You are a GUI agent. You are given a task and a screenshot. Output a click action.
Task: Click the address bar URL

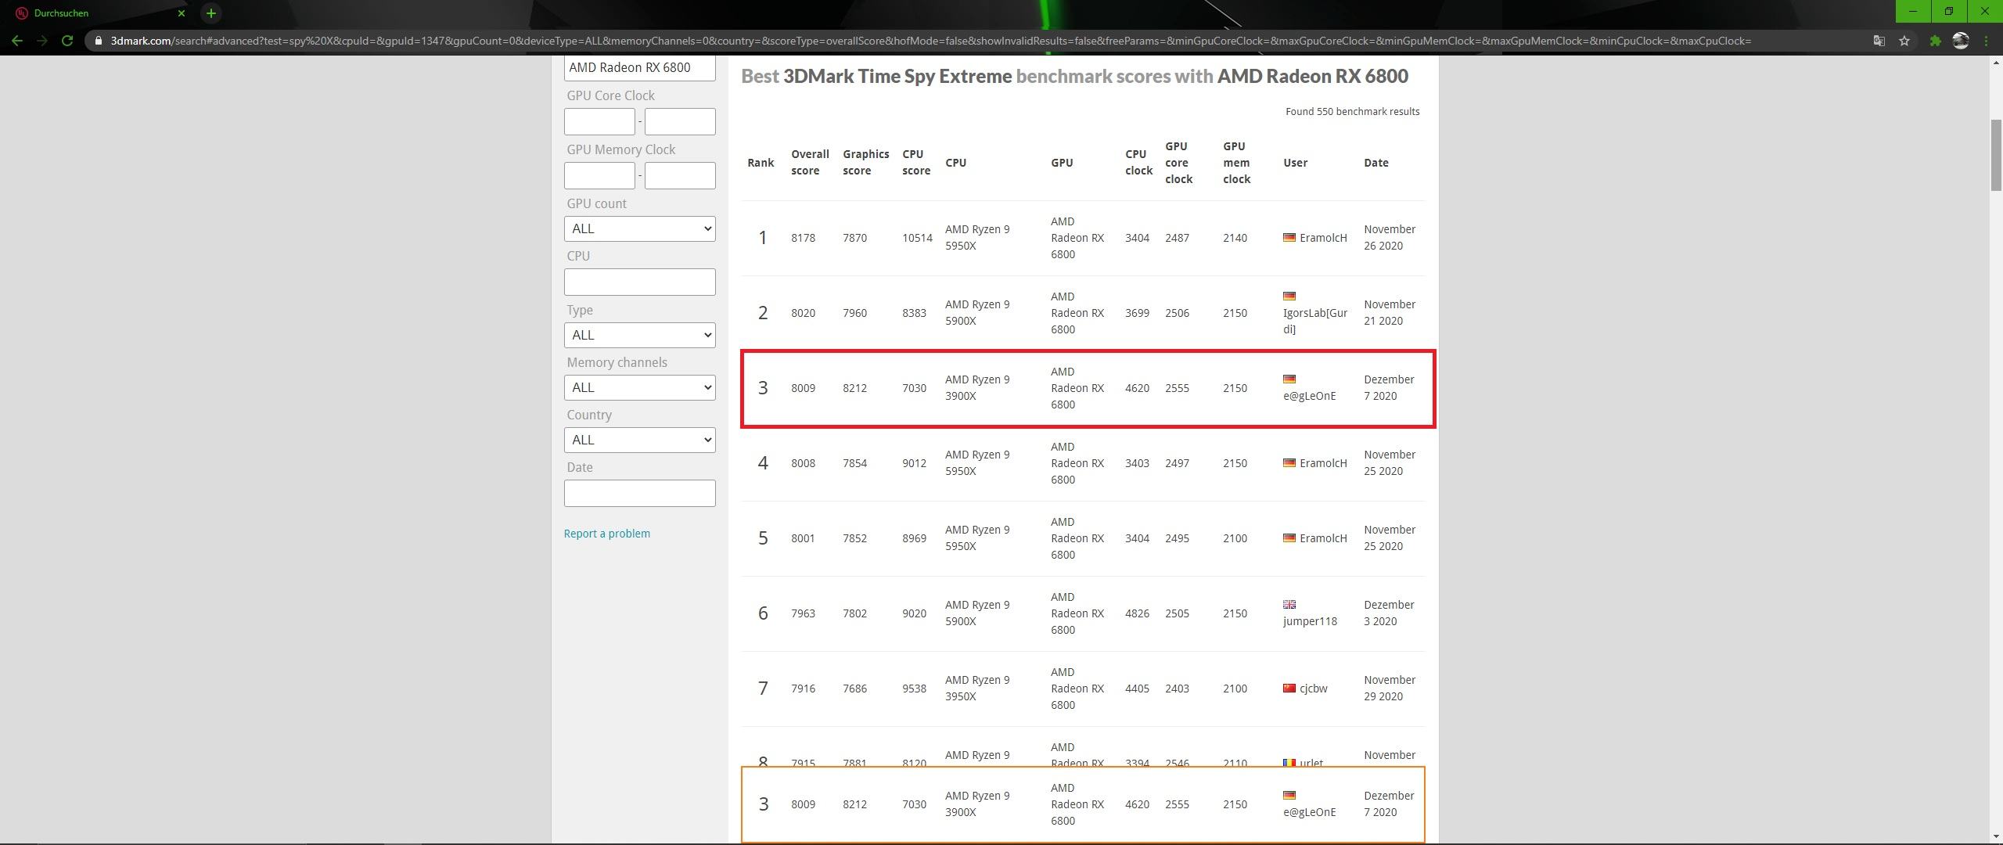930,41
